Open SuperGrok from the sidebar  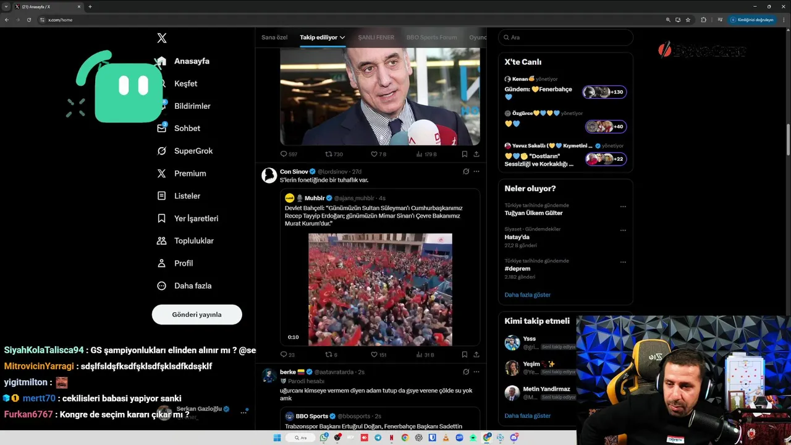(x=184, y=151)
